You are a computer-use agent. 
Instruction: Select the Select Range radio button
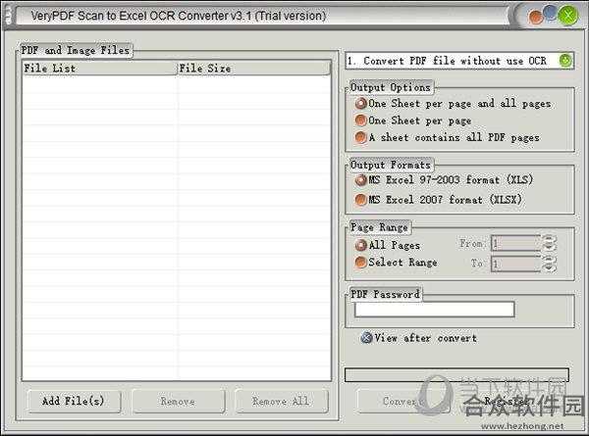(360, 262)
